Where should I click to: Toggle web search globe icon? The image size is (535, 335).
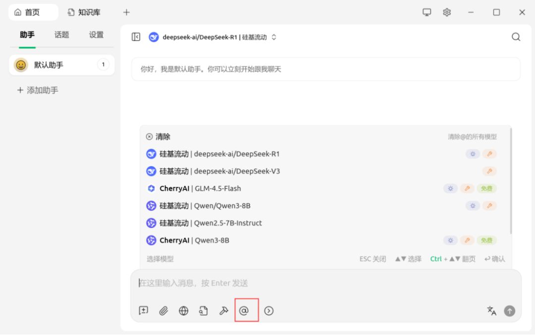(x=184, y=311)
